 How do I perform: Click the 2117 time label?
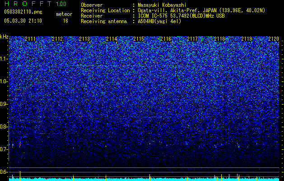point(192,39)
